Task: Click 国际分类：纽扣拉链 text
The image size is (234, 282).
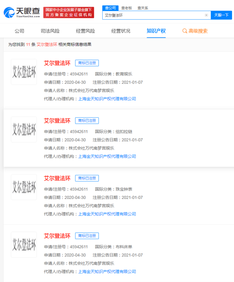Action: [114, 132]
